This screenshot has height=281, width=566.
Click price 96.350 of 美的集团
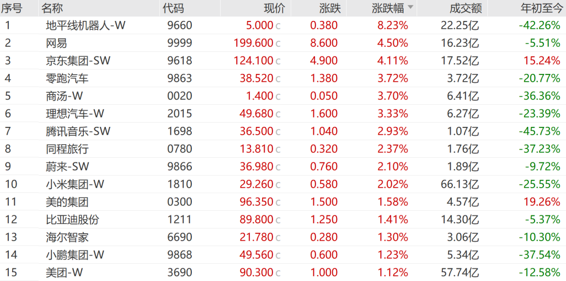(x=256, y=202)
